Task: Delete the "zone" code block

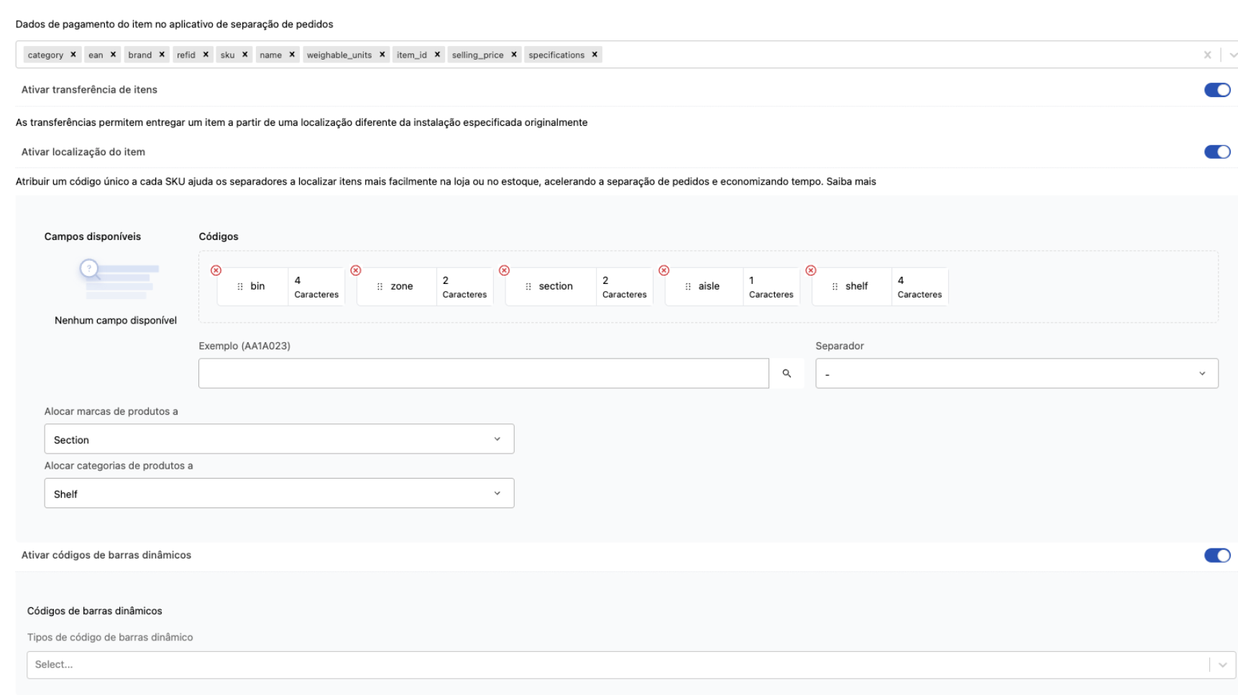Action: tap(356, 270)
